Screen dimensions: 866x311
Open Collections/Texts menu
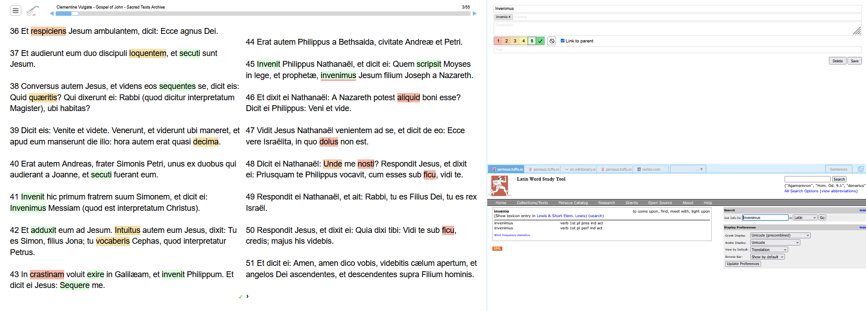point(532,203)
